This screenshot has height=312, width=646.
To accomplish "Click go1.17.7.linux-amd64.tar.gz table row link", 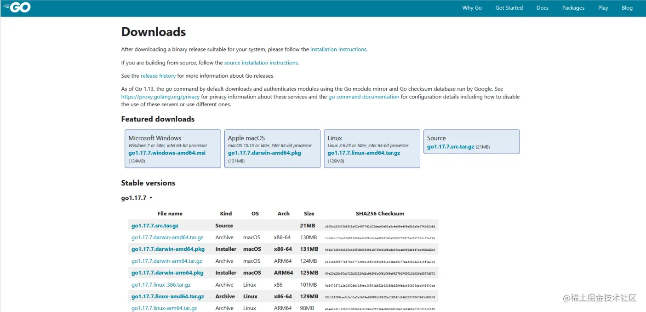I will (x=167, y=297).
